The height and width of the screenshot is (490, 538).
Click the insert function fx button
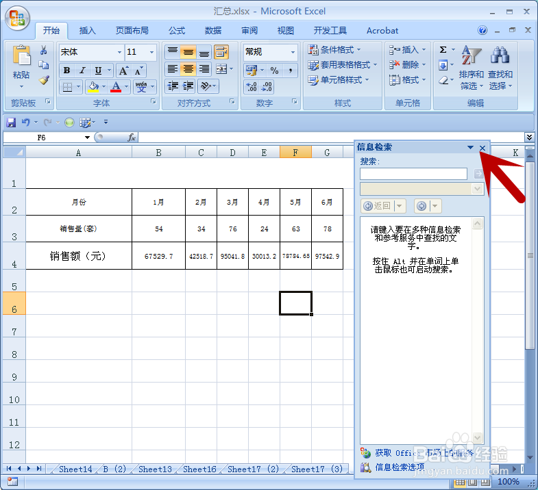[x=132, y=138]
